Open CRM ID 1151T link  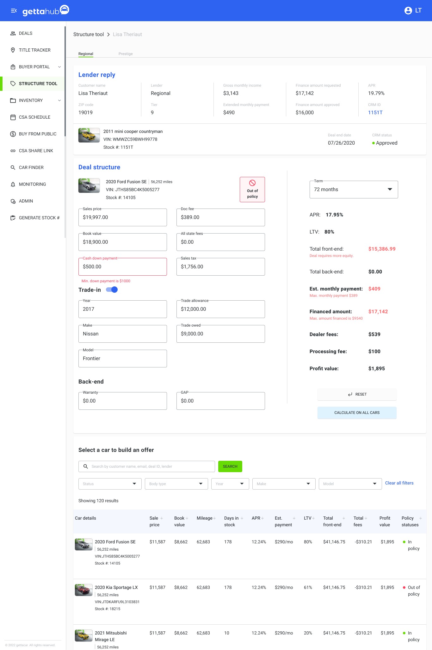click(375, 112)
